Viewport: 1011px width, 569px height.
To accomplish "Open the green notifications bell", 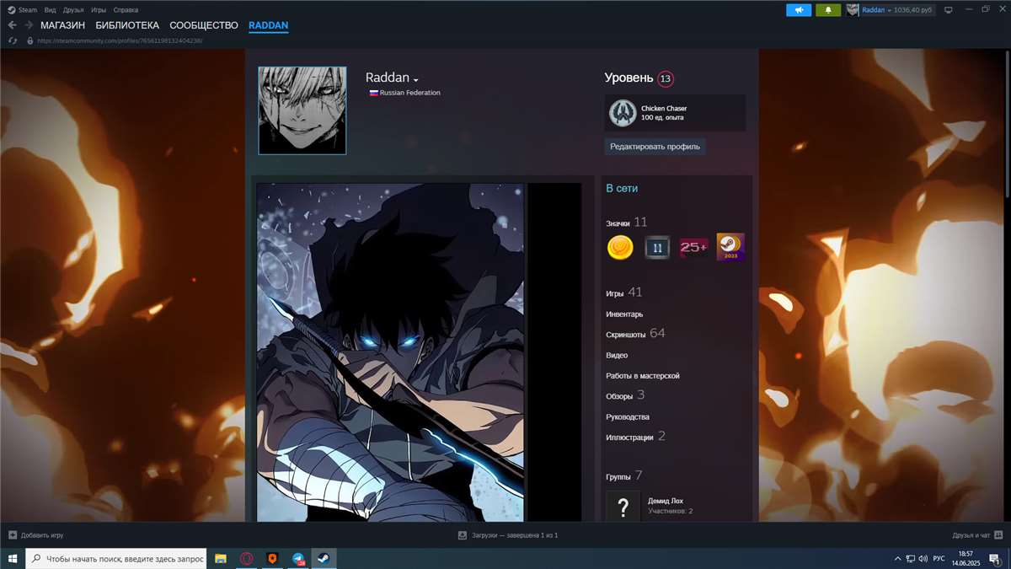I will [828, 10].
